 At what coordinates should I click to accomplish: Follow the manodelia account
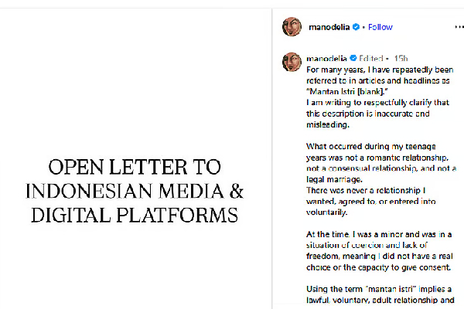380,27
